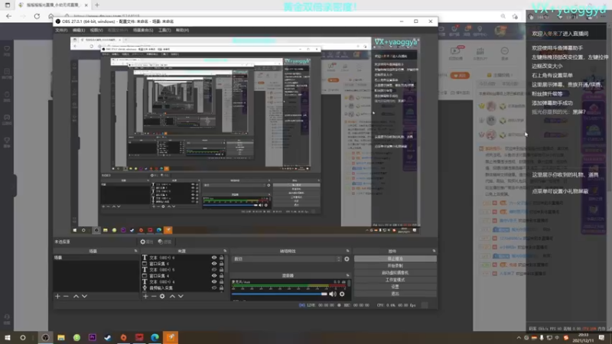Click the browser back arrow
Viewport: 612px width, 344px height.
[x=8, y=16]
